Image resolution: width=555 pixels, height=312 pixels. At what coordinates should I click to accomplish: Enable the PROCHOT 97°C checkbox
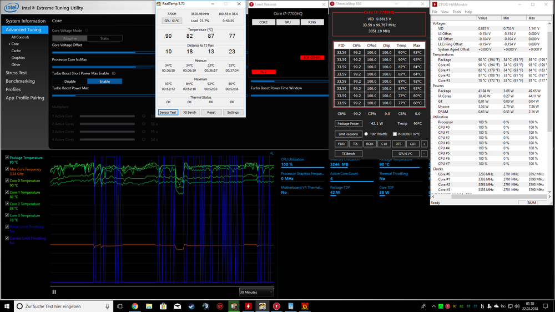[395, 134]
